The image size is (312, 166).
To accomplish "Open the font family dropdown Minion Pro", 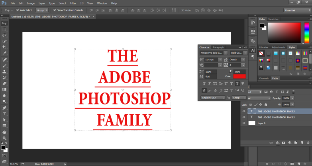I will (226, 53).
